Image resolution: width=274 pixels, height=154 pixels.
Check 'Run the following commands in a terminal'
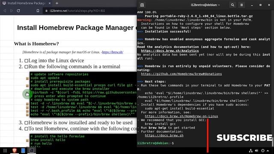pos(26,67)
